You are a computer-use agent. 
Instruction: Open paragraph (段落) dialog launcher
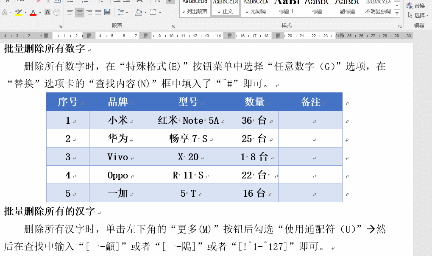[x=173, y=26]
